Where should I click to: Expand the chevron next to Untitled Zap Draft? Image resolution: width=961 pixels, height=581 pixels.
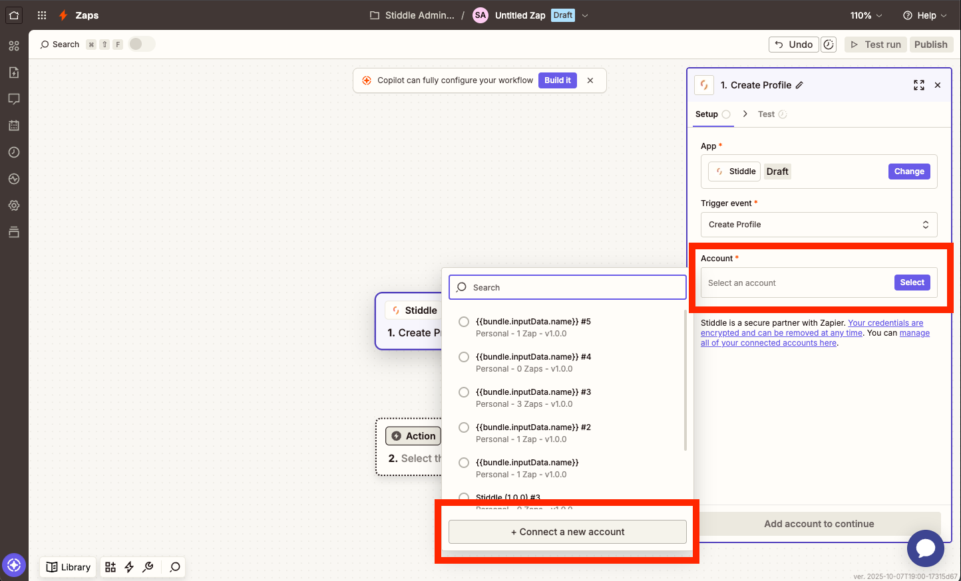(x=585, y=15)
